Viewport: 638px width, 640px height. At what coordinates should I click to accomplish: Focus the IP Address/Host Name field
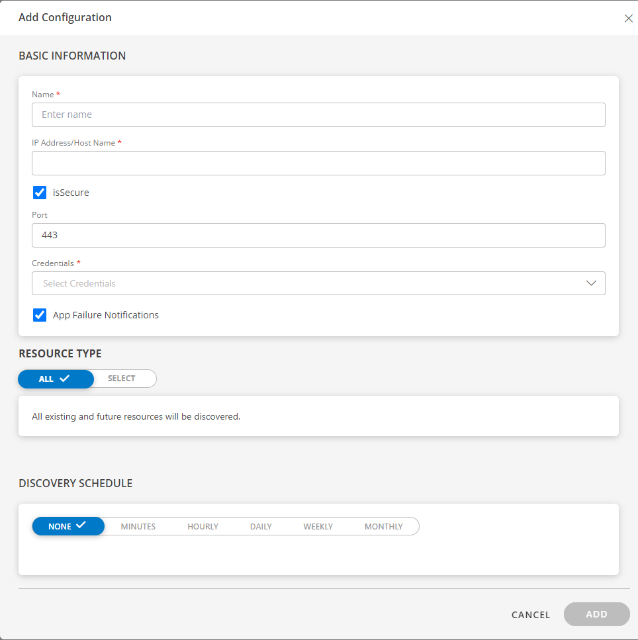pyautogui.click(x=318, y=163)
